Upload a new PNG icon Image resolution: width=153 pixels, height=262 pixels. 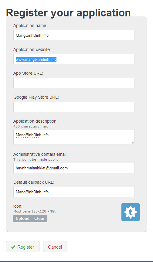click(22, 218)
